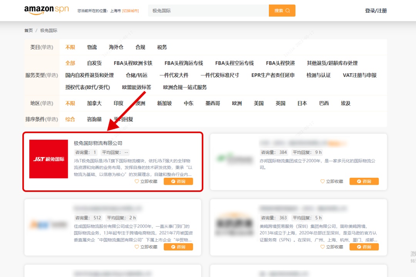Choose 国内自发件退货和处理 filter

pyautogui.click(x=89, y=75)
